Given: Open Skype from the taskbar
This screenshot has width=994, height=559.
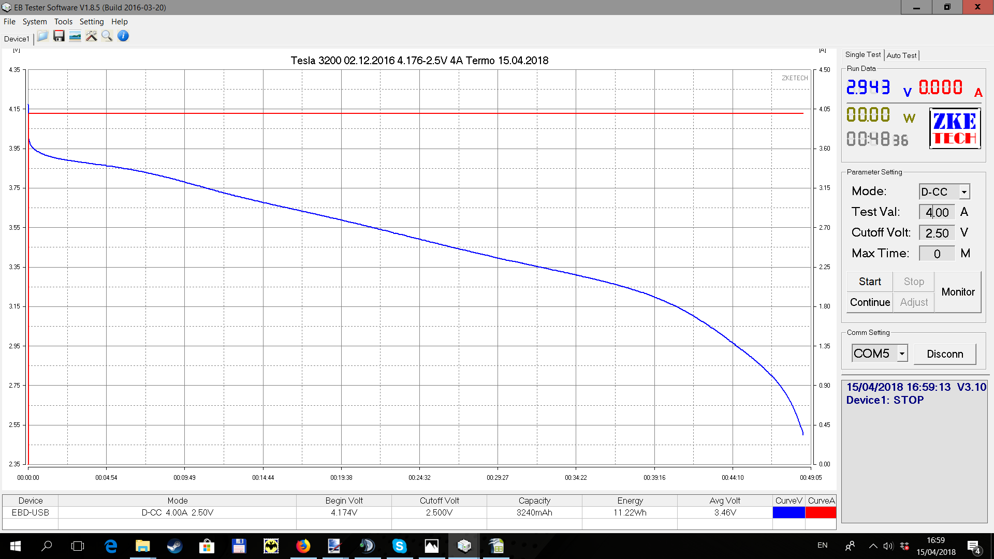Looking at the screenshot, I should [399, 546].
